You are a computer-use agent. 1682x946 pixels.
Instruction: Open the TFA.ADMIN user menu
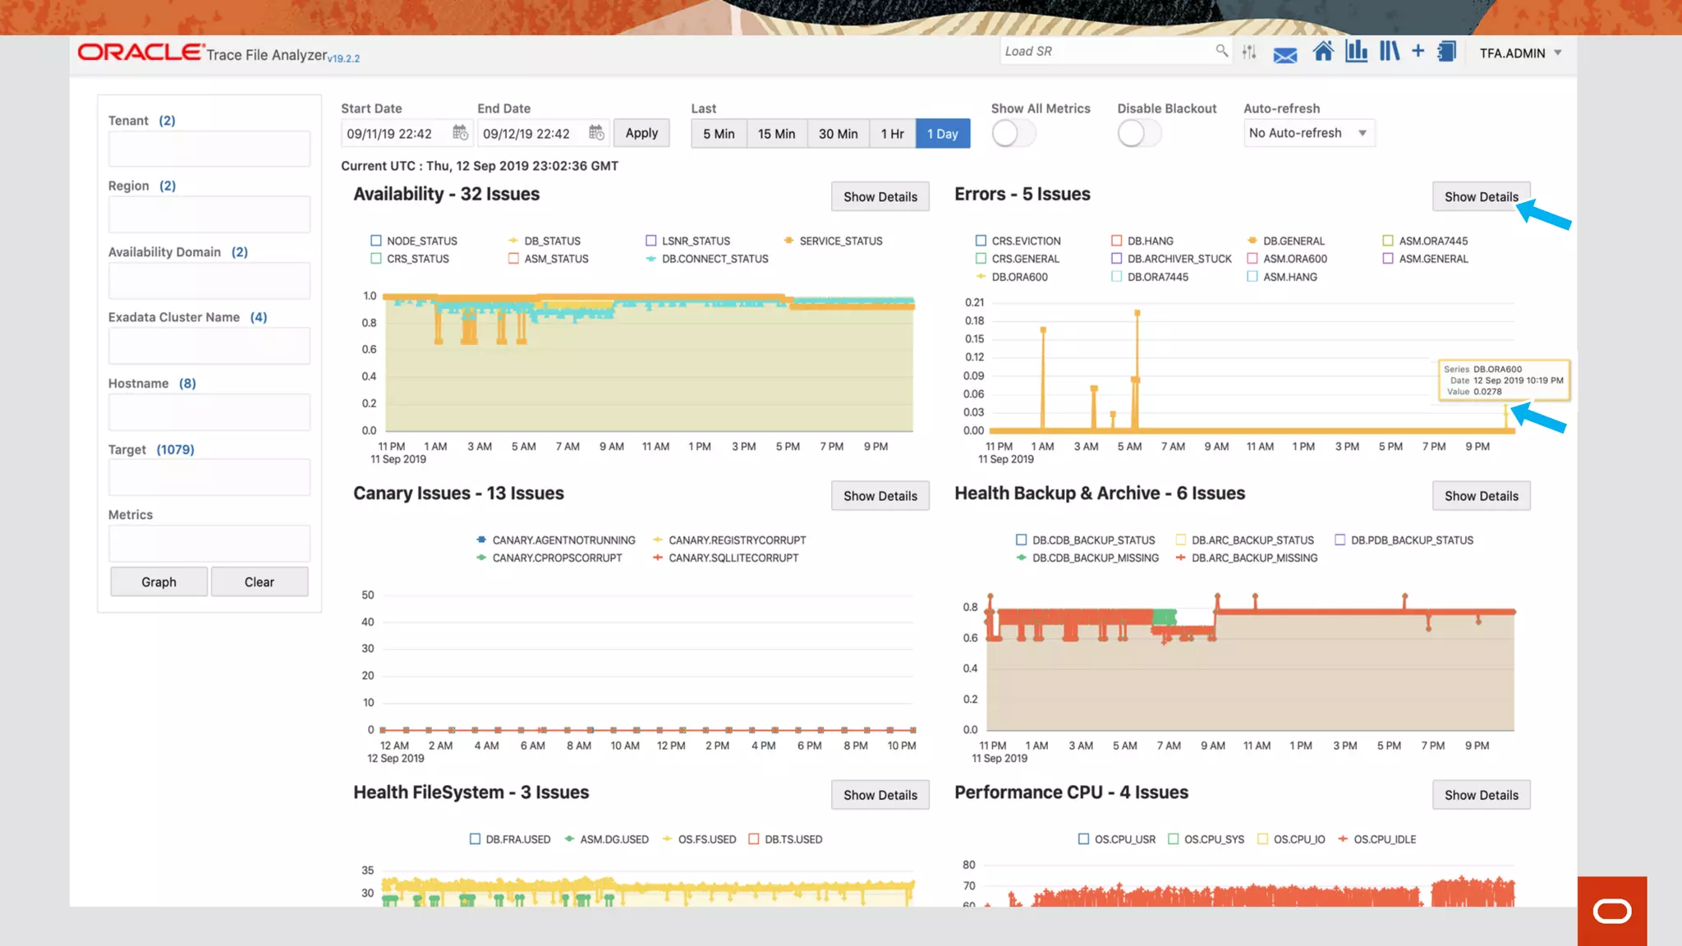1520,53
